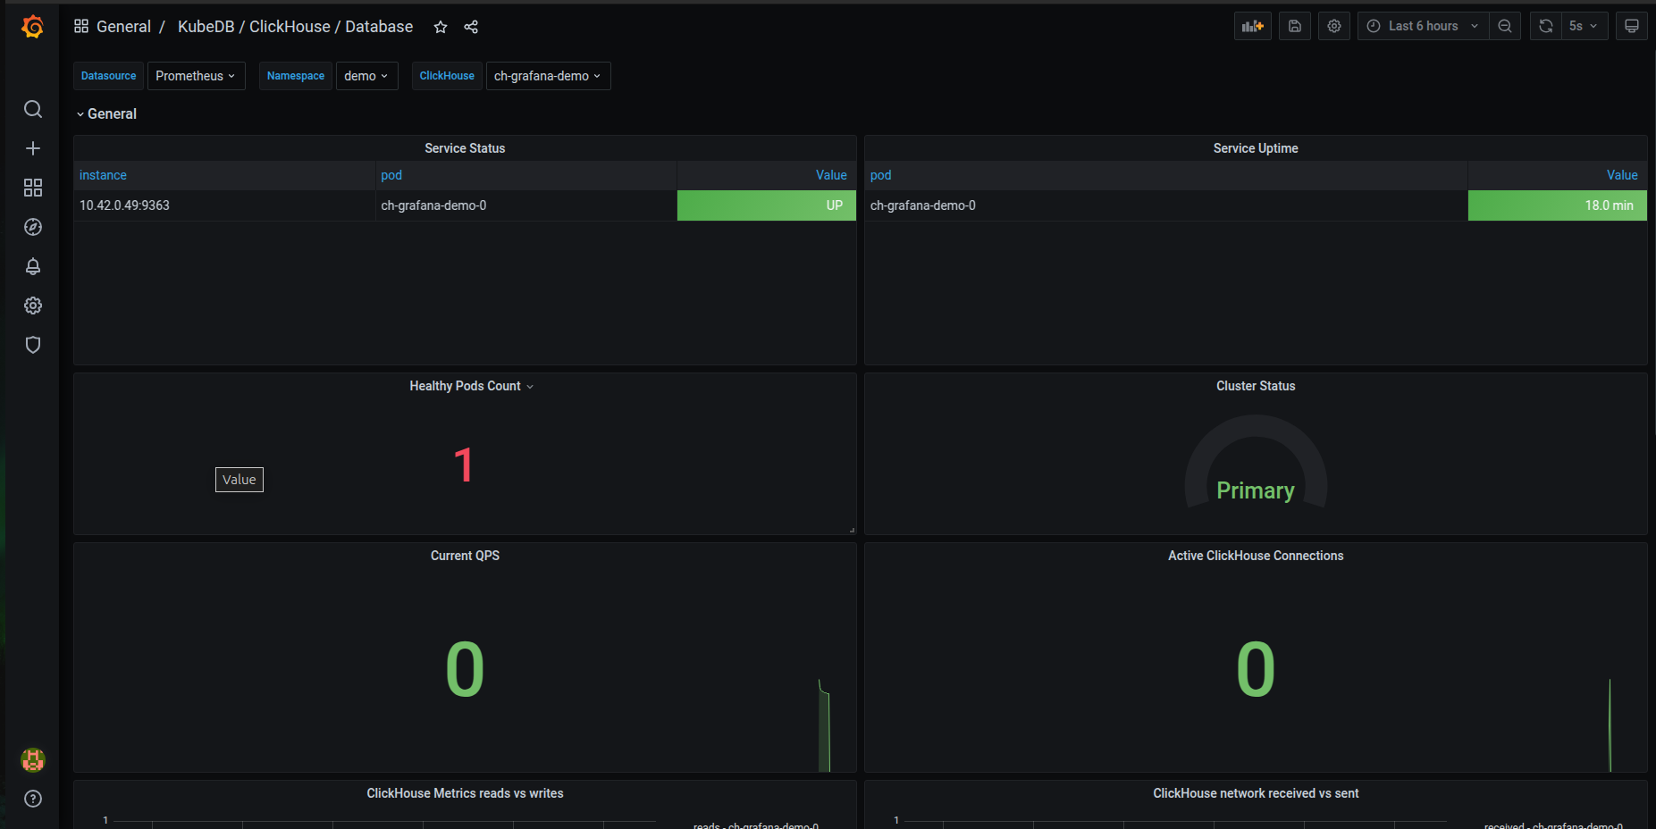Share the dashboard via share icon
The height and width of the screenshot is (829, 1656).
pyautogui.click(x=471, y=27)
